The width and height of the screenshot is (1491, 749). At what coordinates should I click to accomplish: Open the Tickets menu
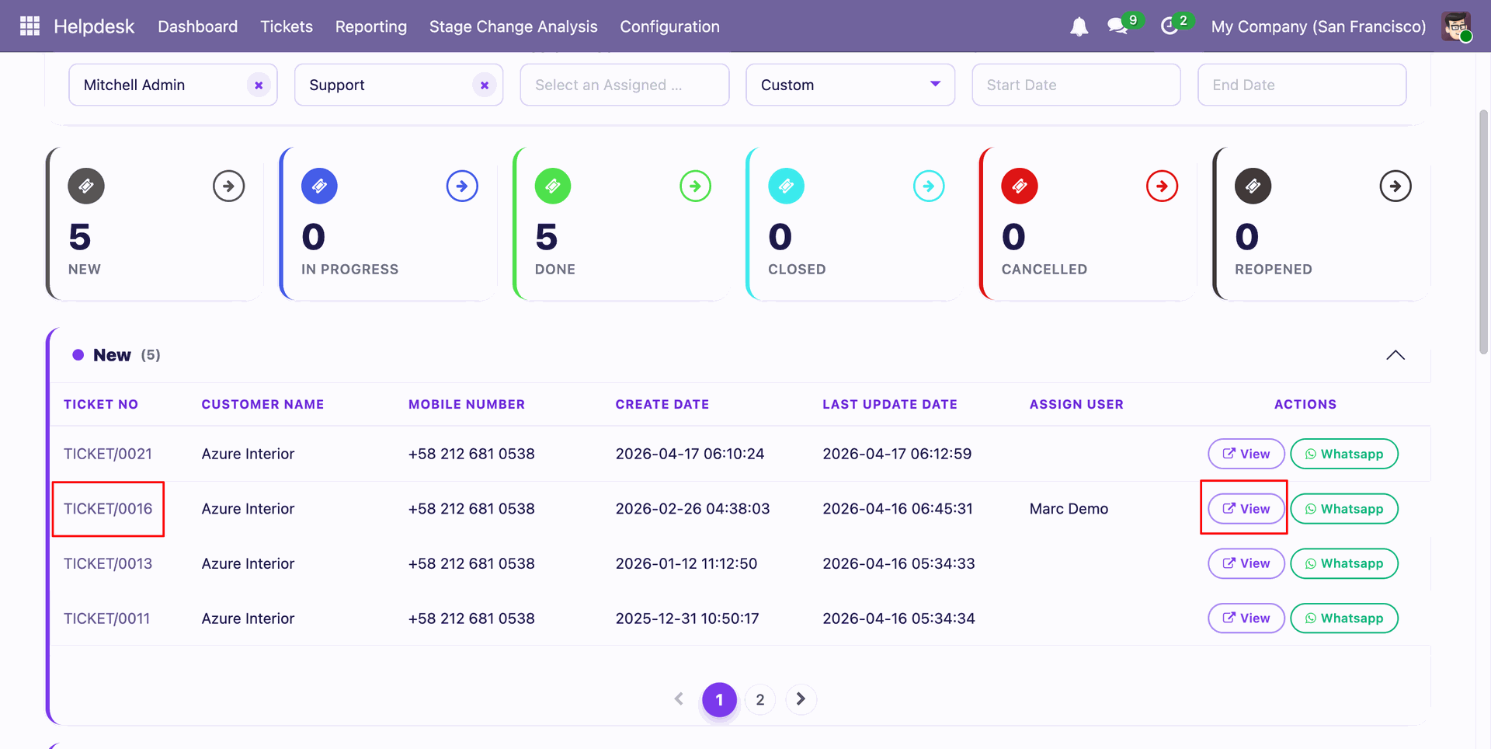click(x=287, y=26)
